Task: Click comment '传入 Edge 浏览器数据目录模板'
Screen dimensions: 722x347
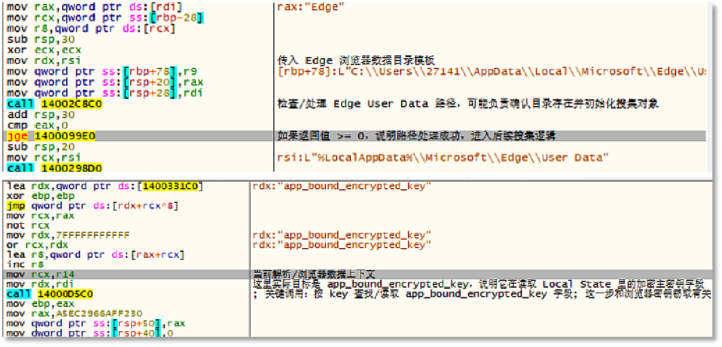Action: click(x=356, y=60)
